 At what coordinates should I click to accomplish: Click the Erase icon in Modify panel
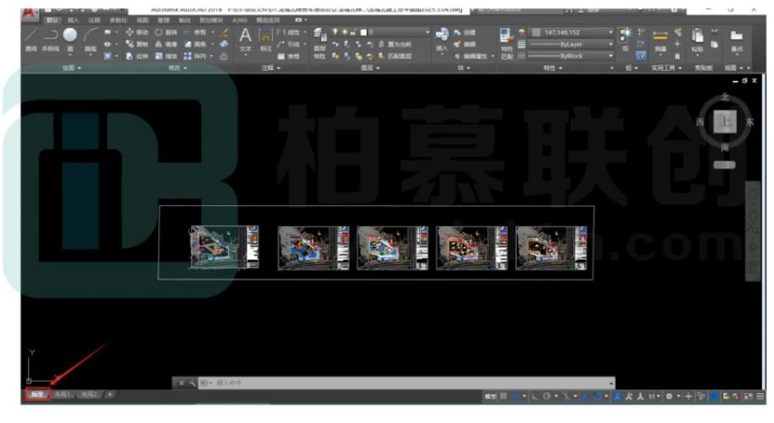tap(224, 33)
